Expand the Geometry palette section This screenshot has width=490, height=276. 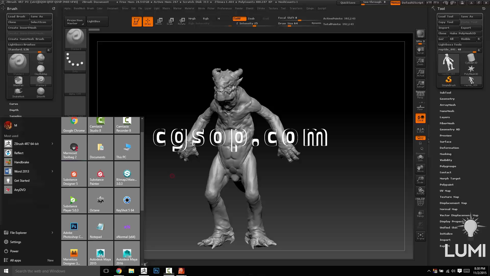tap(447, 99)
